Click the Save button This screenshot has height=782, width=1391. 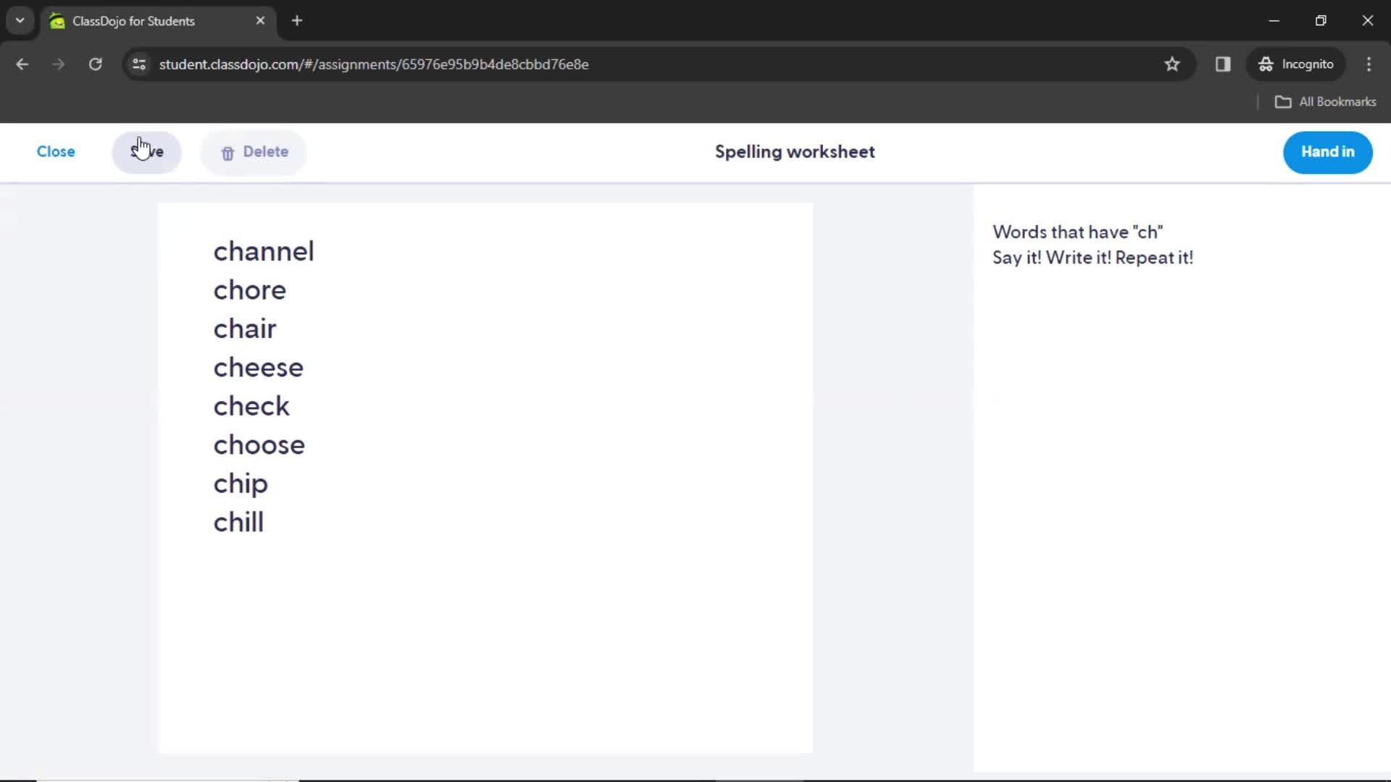pyautogui.click(x=146, y=152)
